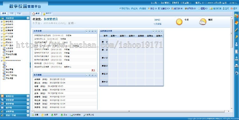Open the 七天预报 weather link
Viewport: 239px width, 120px height.
157,24
